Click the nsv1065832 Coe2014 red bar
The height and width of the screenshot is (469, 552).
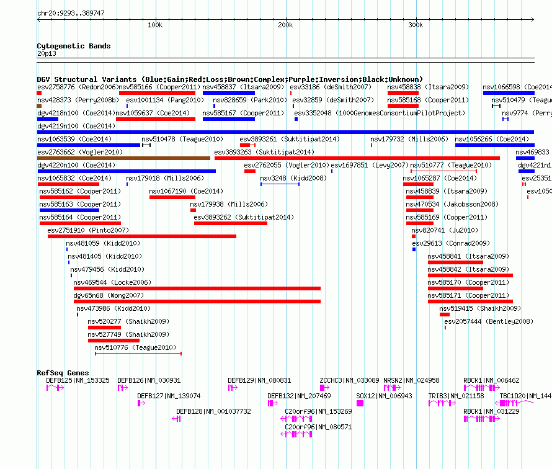[x=68, y=184]
